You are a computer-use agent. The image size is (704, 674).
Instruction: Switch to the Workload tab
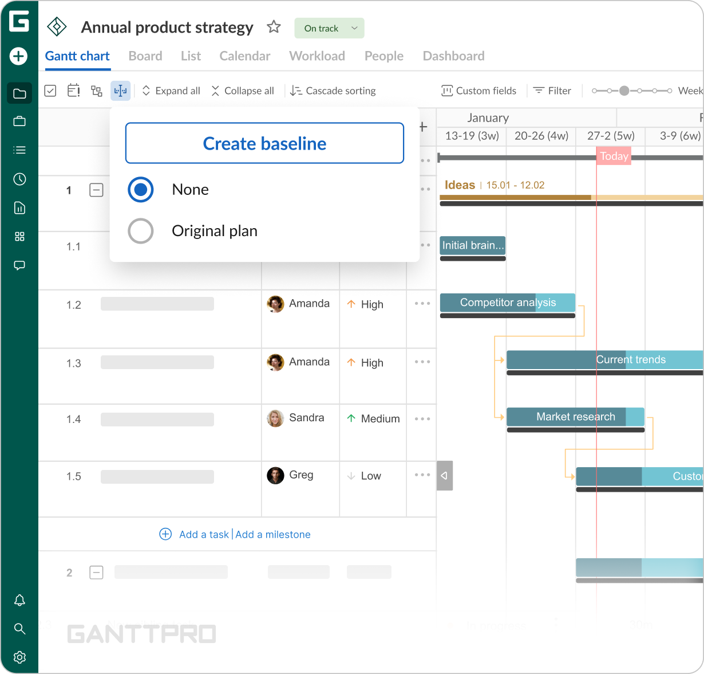[x=317, y=56]
